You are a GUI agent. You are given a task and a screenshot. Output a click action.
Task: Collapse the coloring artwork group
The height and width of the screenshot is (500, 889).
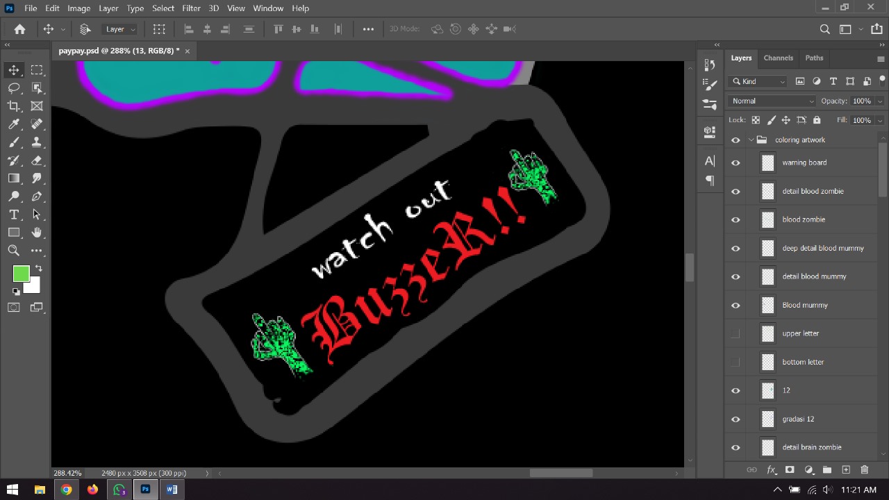click(x=751, y=140)
